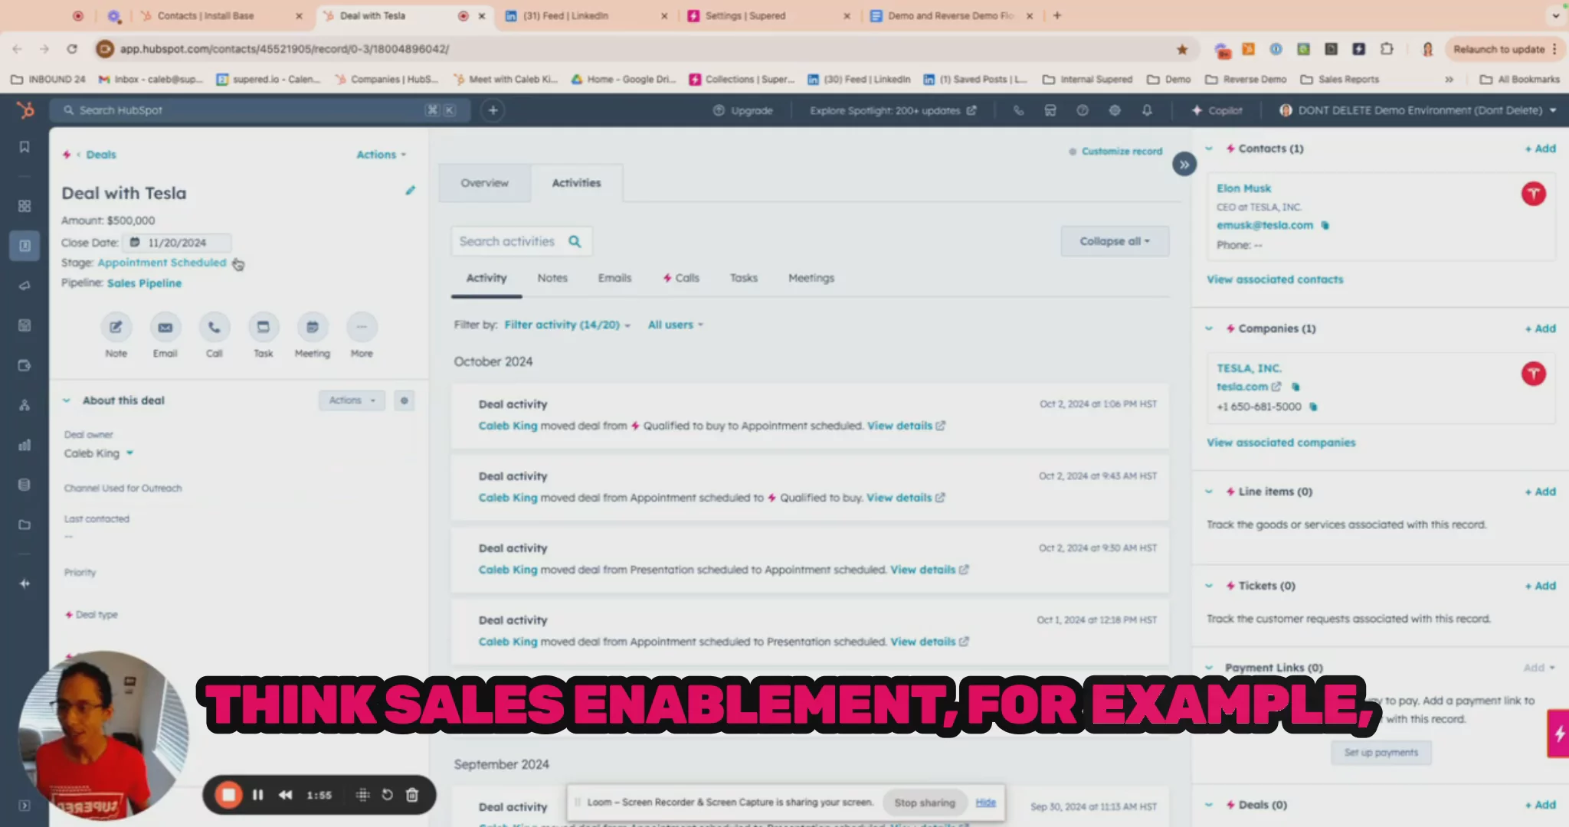Click the Email envelope icon
The width and height of the screenshot is (1569, 827).
tap(165, 328)
